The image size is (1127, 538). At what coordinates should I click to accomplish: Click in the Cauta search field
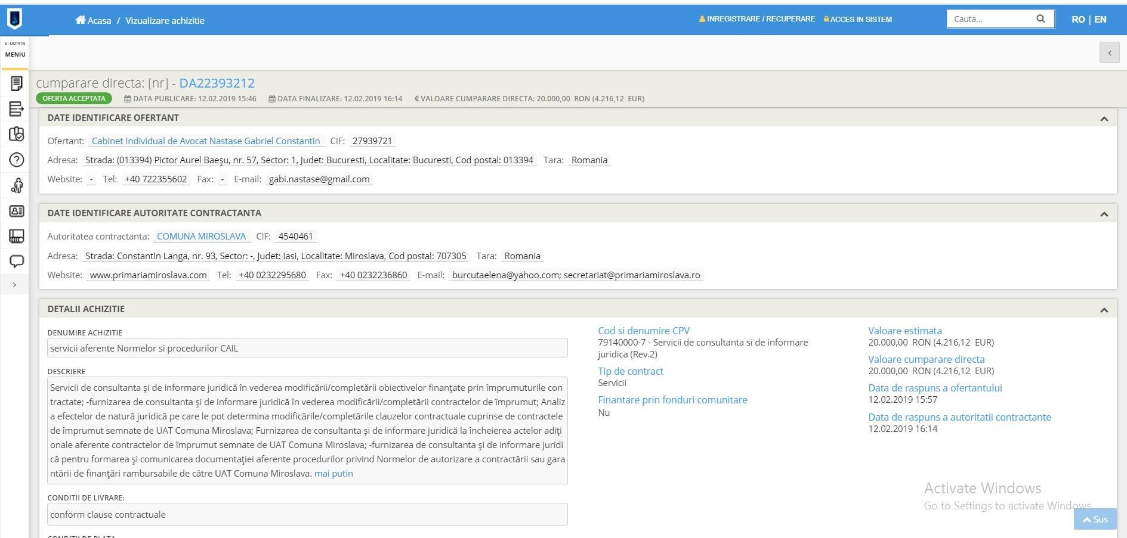pyautogui.click(x=990, y=19)
